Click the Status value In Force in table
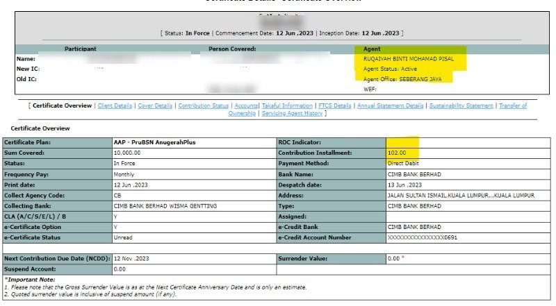The image size is (556, 306). pos(124,163)
